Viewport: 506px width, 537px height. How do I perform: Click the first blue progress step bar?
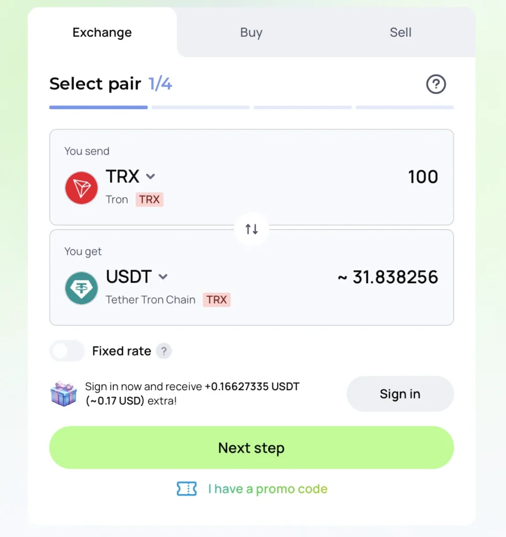[98, 107]
